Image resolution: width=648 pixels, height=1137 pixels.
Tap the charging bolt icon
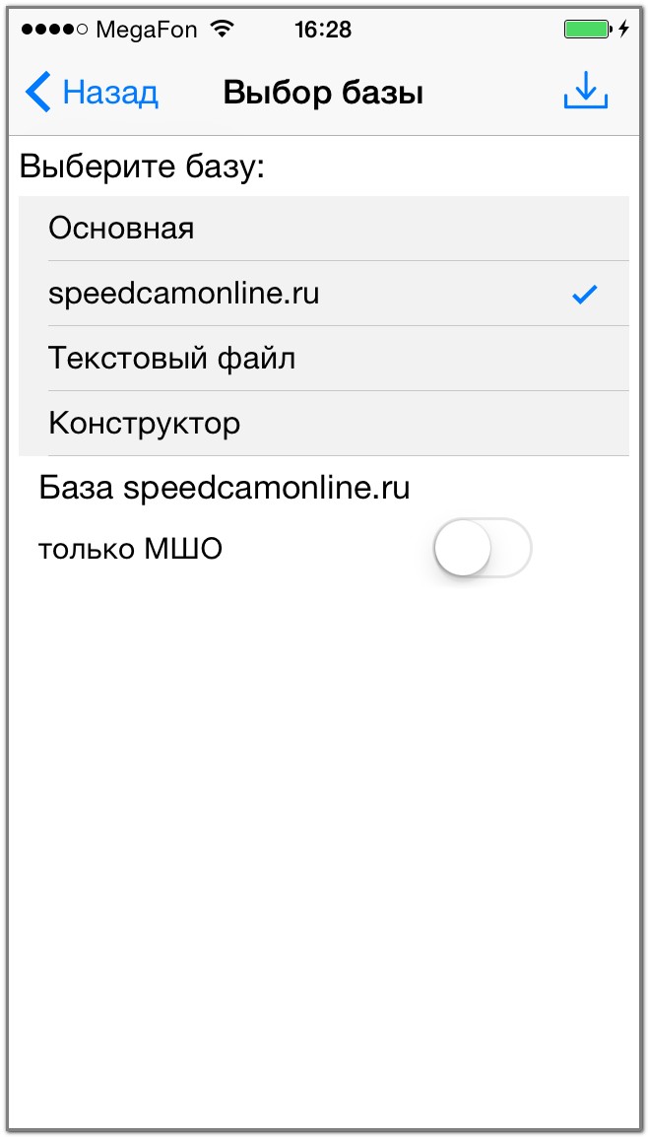coord(622,30)
